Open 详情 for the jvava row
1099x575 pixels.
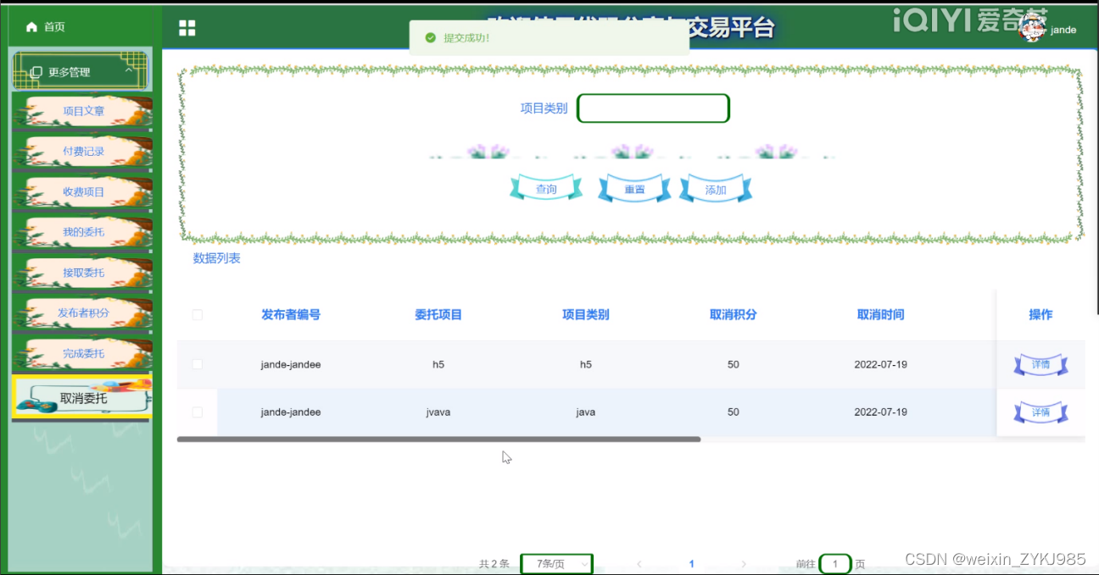coord(1040,412)
